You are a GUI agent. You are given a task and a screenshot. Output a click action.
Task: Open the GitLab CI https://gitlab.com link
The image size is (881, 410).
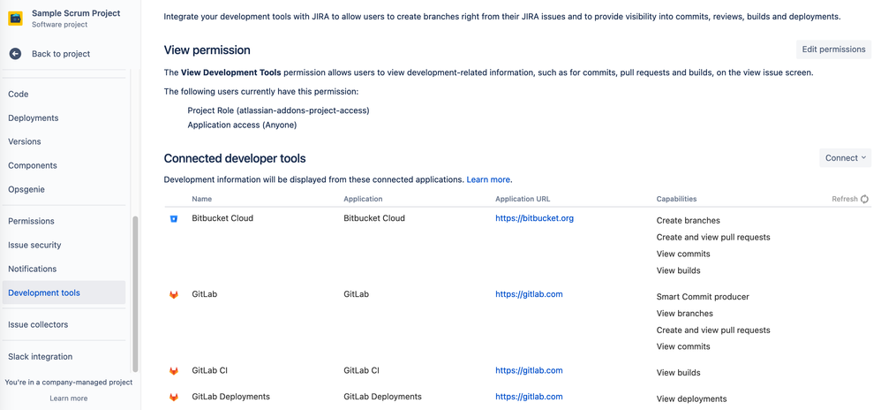pos(529,370)
